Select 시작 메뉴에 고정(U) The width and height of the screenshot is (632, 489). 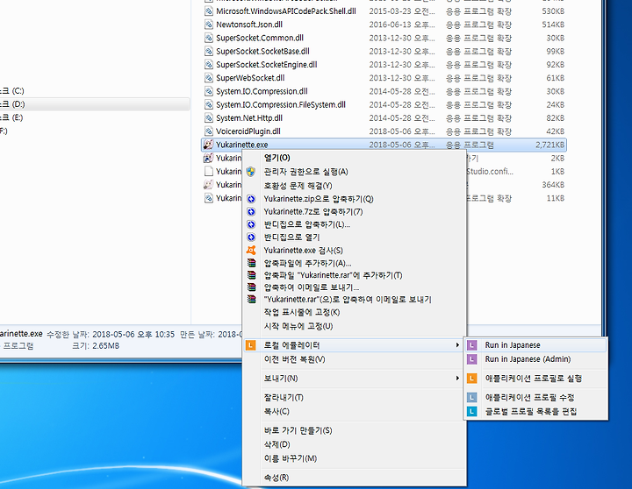tap(355, 326)
